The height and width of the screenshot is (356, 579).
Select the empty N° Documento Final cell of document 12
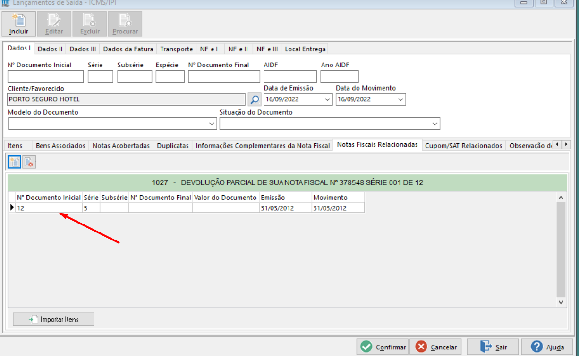[x=161, y=207]
